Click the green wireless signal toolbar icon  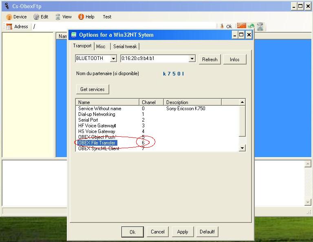[251, 27]
